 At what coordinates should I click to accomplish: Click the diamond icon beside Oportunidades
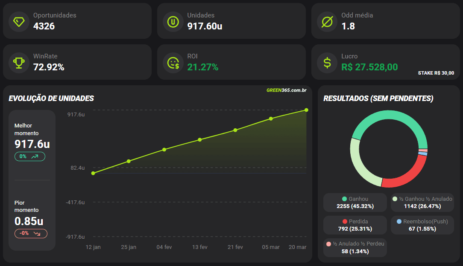pos(19,21)
